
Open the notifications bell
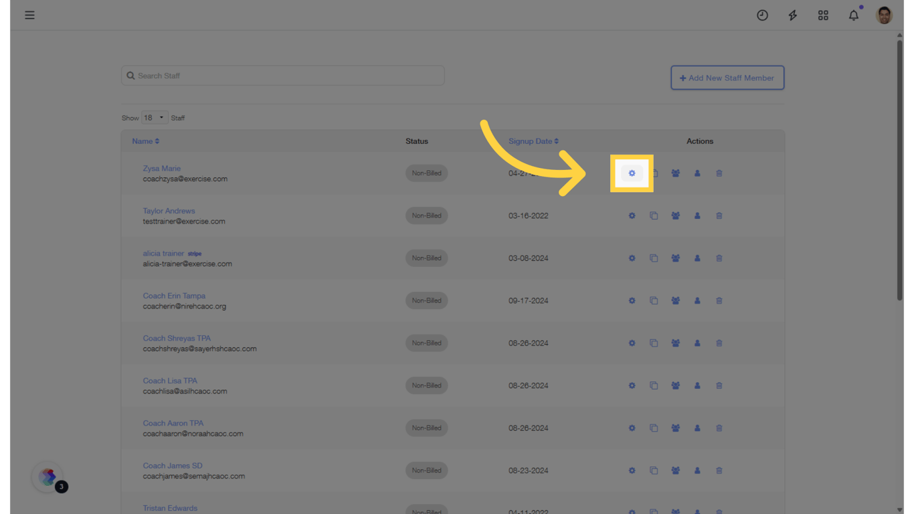(x=854, y=15)
